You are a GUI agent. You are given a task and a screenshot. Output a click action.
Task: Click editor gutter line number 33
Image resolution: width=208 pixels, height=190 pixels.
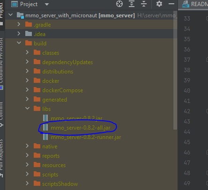[187, 19]
